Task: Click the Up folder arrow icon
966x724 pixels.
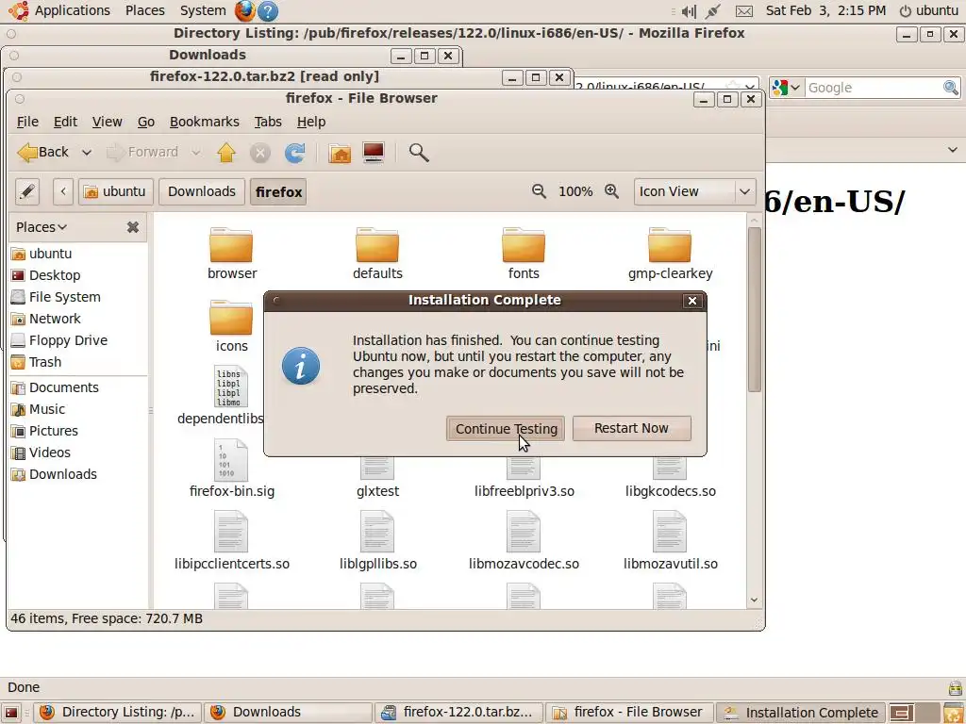Action: (x=226, y=153)
